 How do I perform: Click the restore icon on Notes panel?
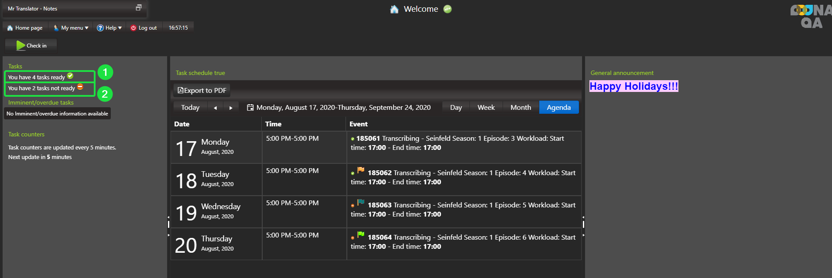click(x=139, y=7)
